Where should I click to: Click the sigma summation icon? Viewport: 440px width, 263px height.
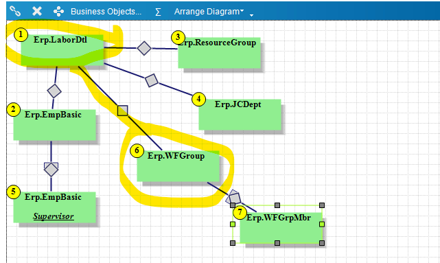tap(158, 12)
